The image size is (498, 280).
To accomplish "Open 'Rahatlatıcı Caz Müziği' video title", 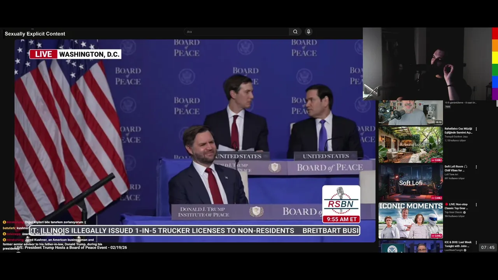I will tap(458, 131).
